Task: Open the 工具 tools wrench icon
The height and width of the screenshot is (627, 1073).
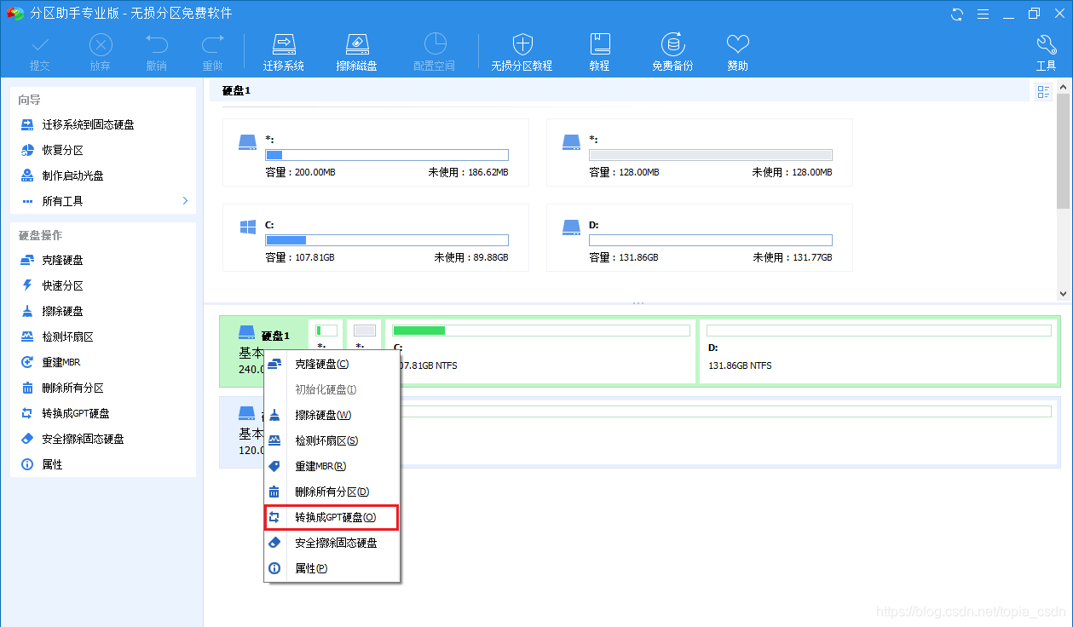Action: [x=1047, y=53]
